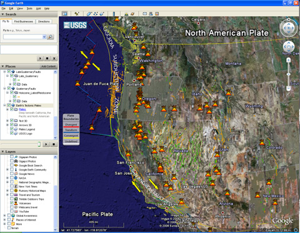Expand the Global Awareness layer node
300x233 pixels.
[x=4, y=216]
